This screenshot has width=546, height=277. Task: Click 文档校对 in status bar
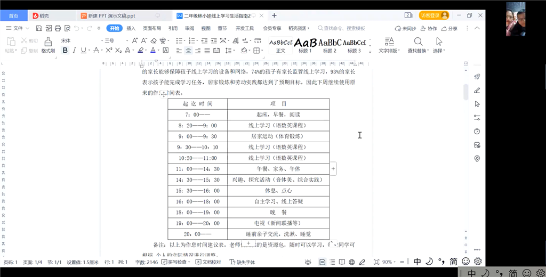208,262
